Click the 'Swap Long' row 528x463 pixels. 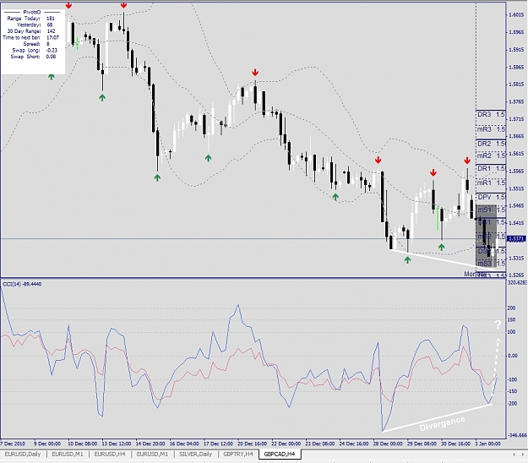coord(35,50)
